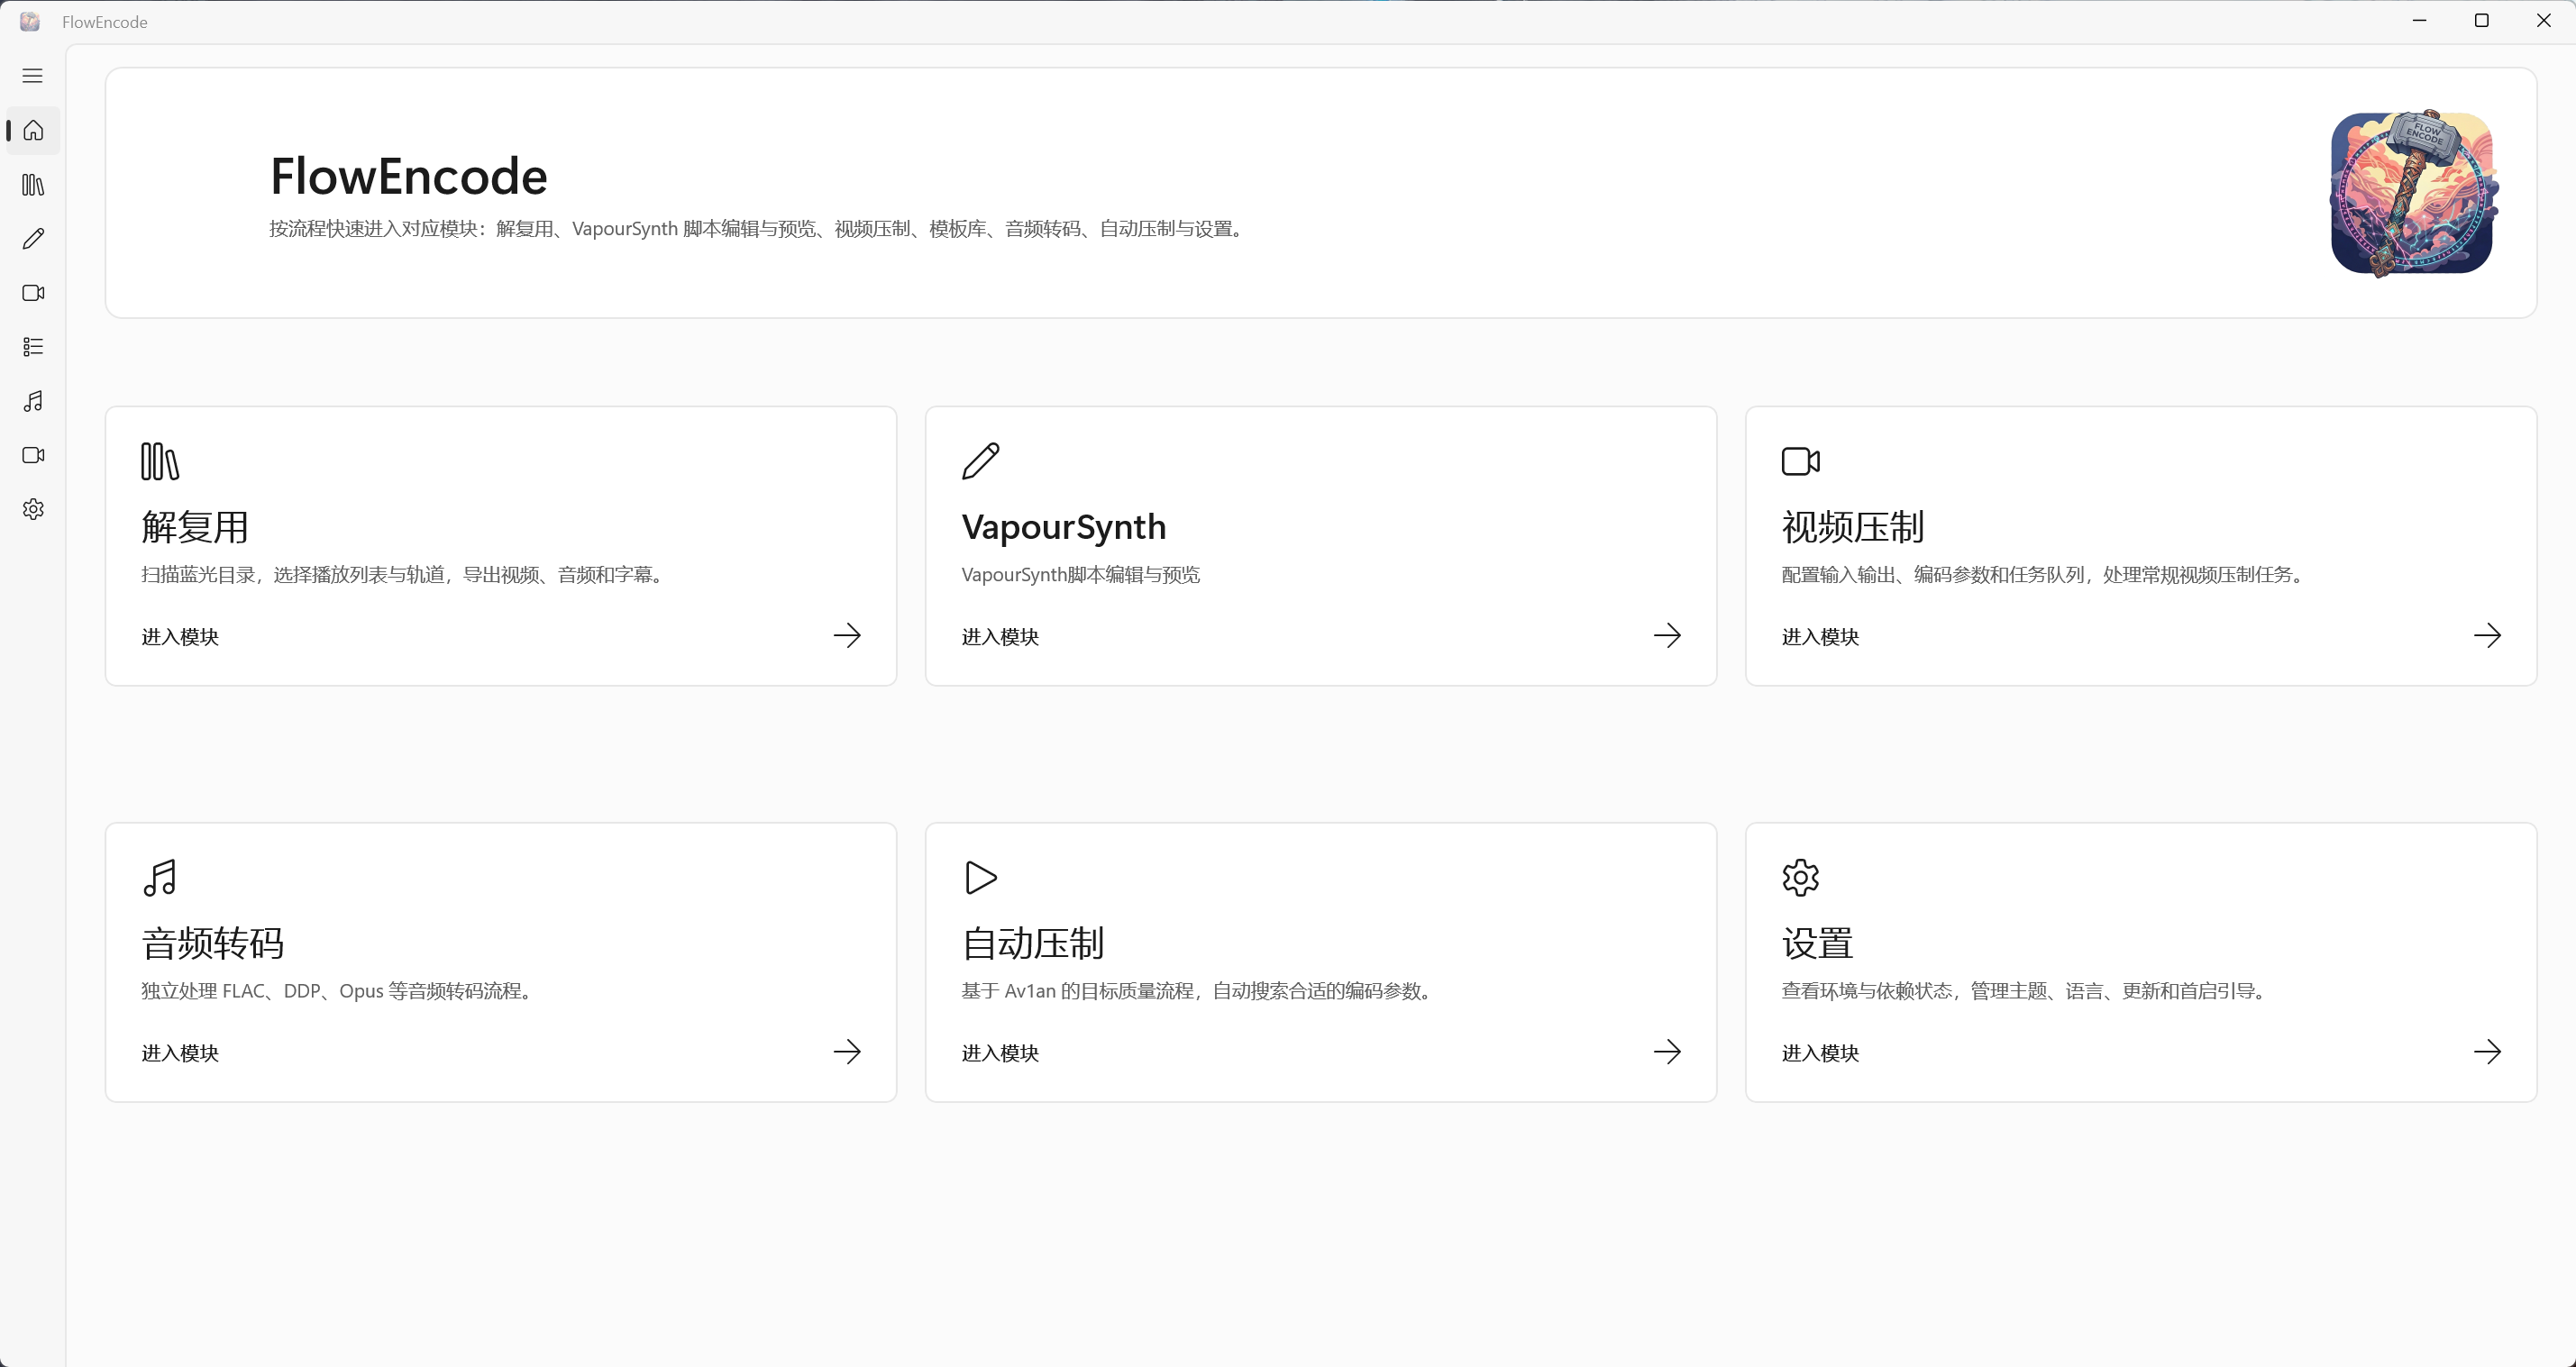
Task: Click the large FlowEncode heading
Action: click(409, 176)
